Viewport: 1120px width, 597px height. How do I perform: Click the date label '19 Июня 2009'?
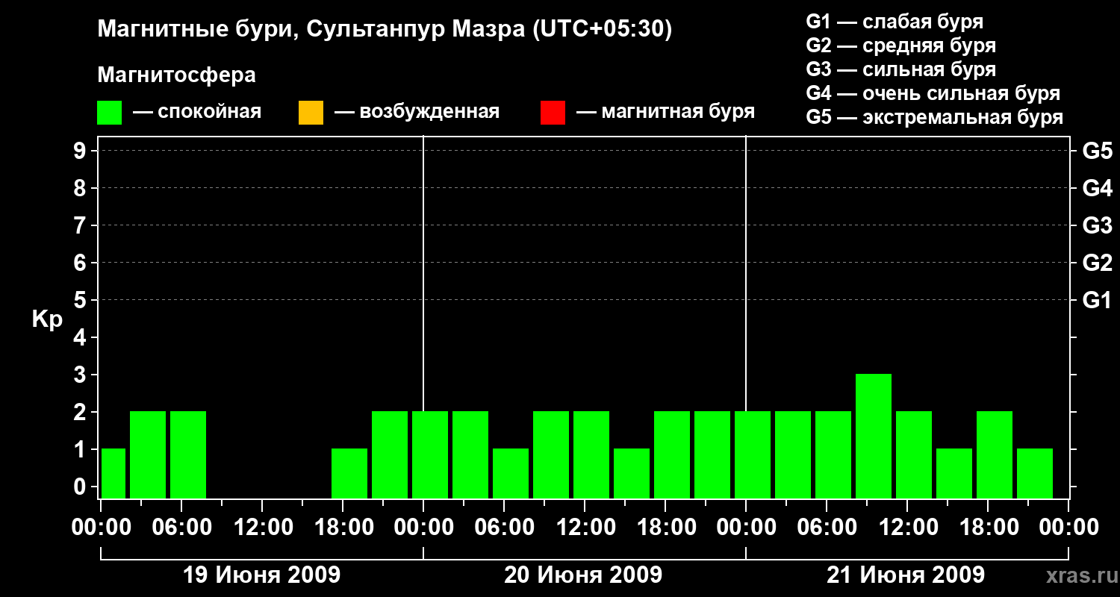261,575
